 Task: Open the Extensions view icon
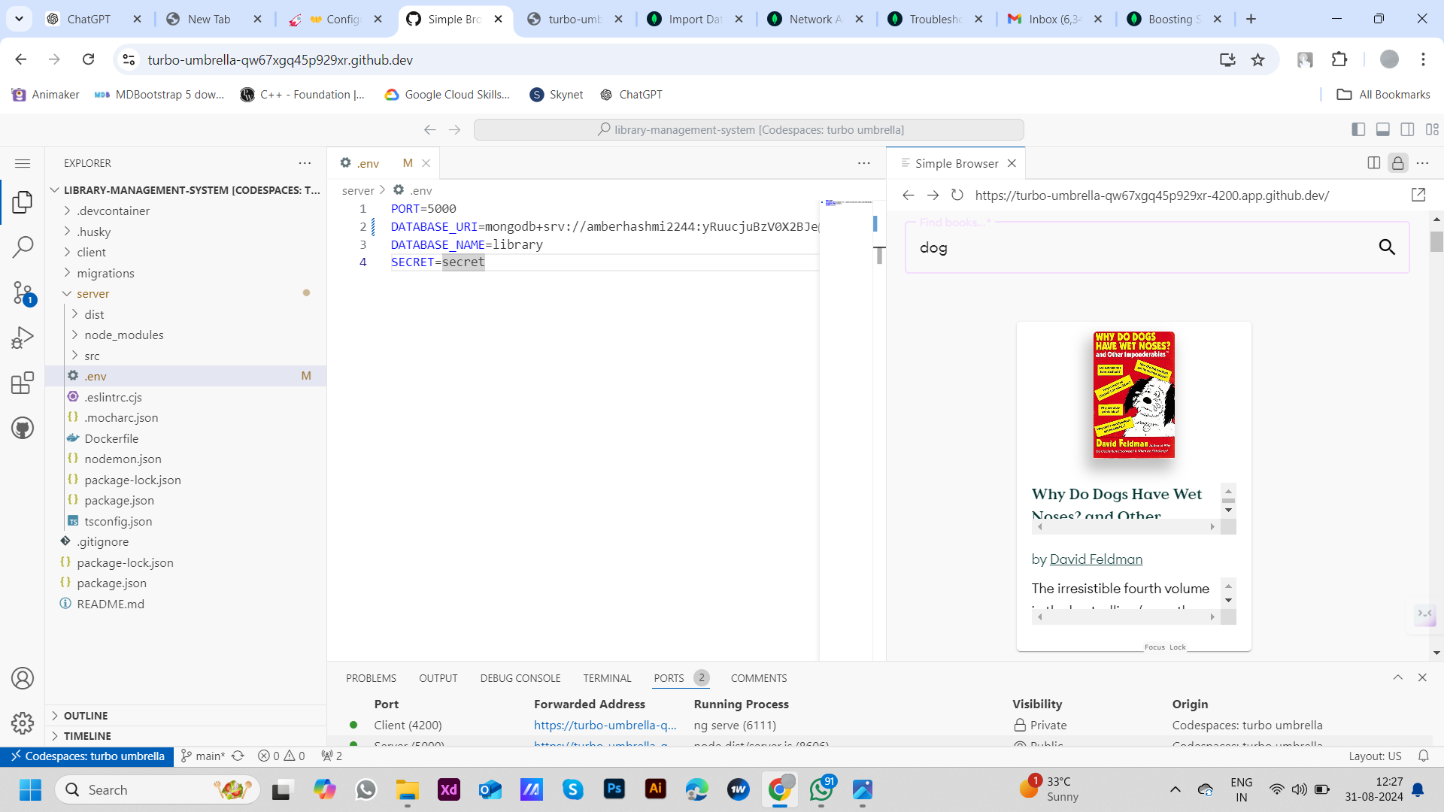tap(23, 383)
